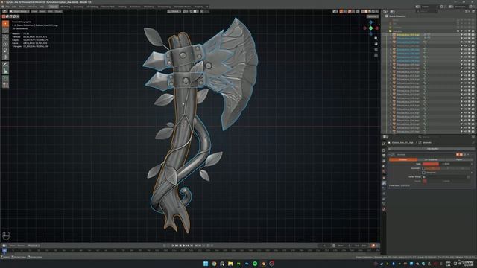The image size is (477, 268).
Task: Open the Scene properties tab
Action: 384,166
